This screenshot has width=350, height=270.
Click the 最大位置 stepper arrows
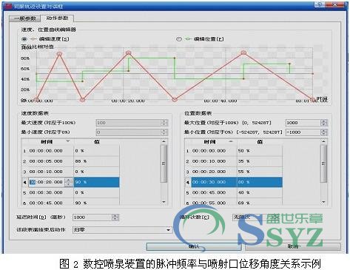pyautogui.click(x=324, y=123)
